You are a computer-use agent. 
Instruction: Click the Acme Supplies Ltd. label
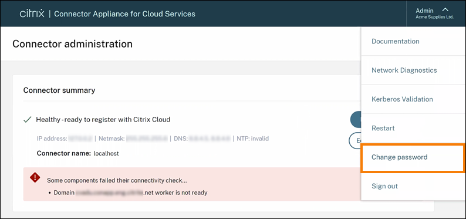click(434, 17)
